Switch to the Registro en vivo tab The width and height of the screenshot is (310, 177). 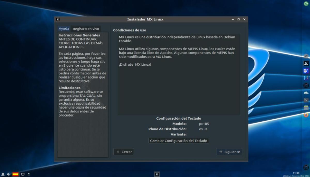[x=86, y=29]
